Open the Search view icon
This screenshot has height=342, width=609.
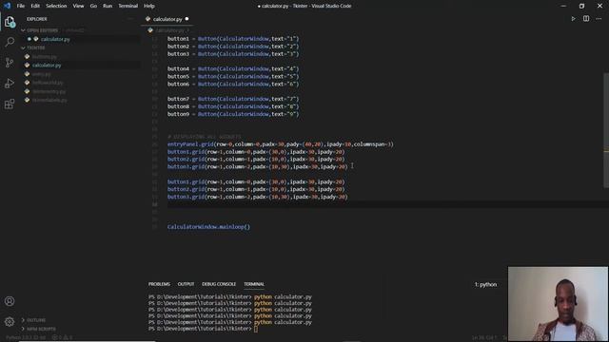tap(10, 42)
